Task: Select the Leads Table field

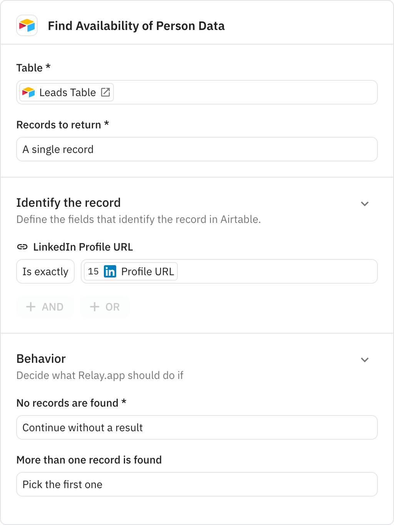Action: coord(197,92)
